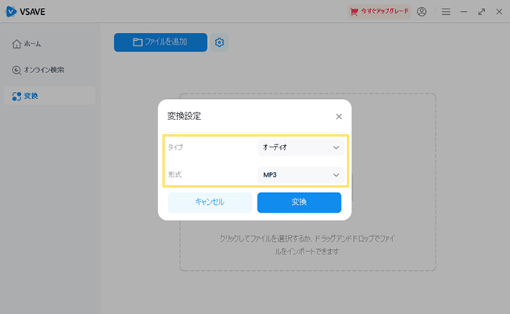Open conversion settings gear icon
Image resolution: width=510 pixels, height=314 pixels.
pyautogui.click(x=219, y=42)
